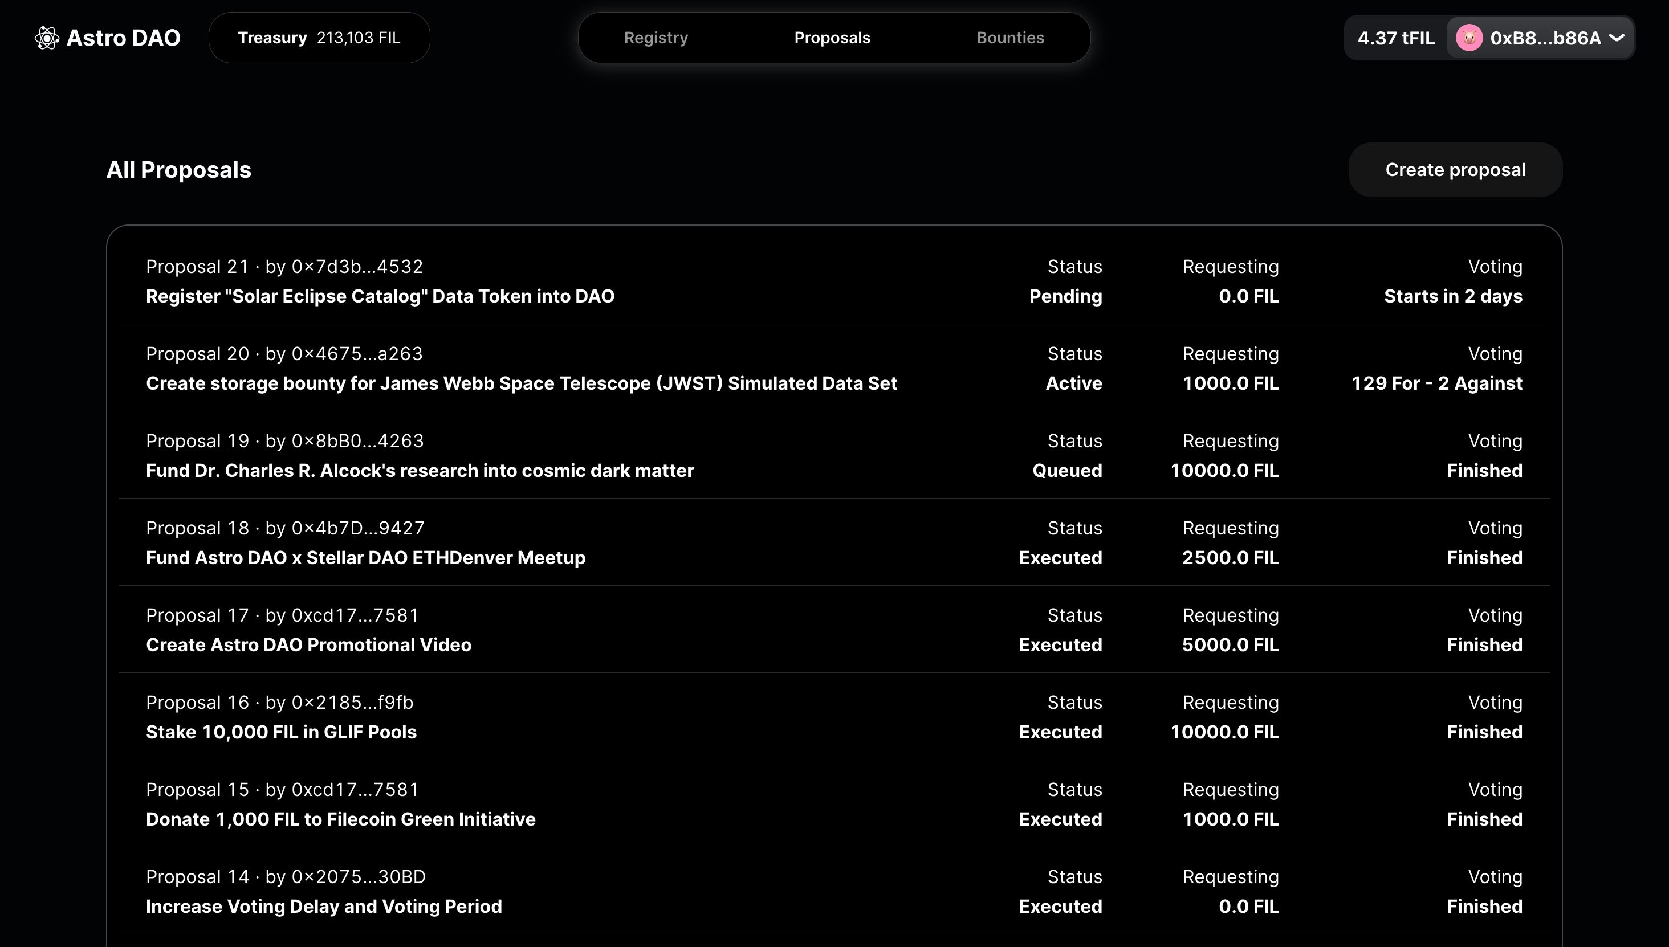Click 0.0 FIL requested in Proposal 14
This screenshot has width=1669, height=947.
tap(1249, 907)
